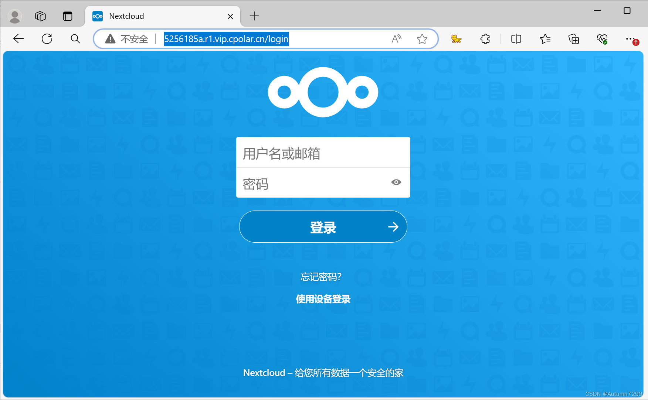Image resolution: width=648 pixels, height=400 pixels.
Task: Click the 登录 login button
Action: click(323, 227)
